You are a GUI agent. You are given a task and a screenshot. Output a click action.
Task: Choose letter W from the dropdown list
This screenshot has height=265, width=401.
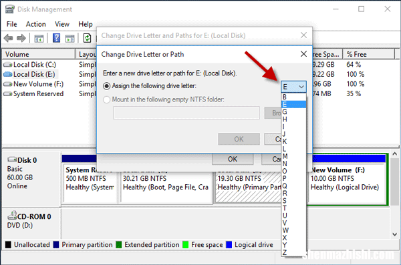pos(293,230)
